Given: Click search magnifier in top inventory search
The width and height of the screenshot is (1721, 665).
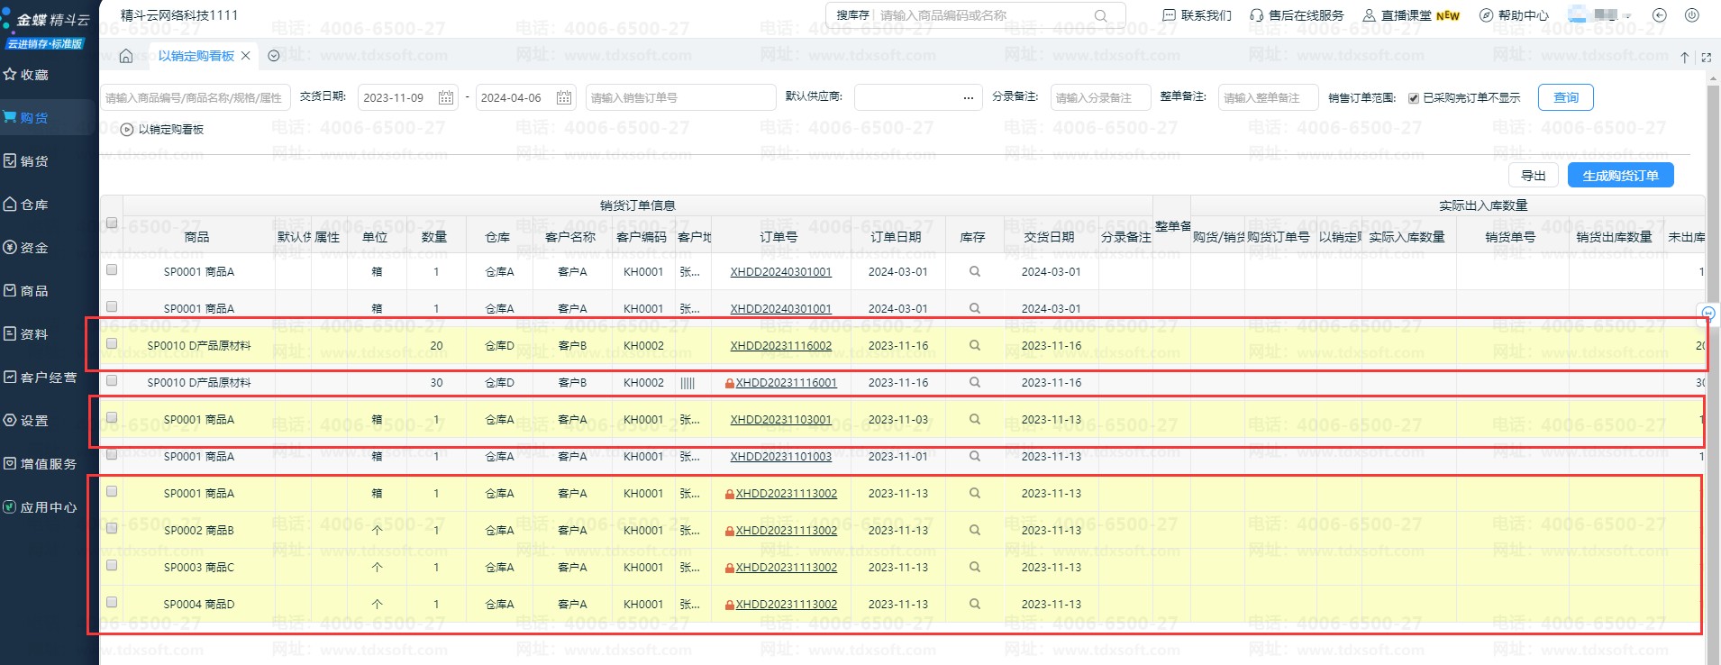Looking at the screenshot, I should pos(1100,15).
